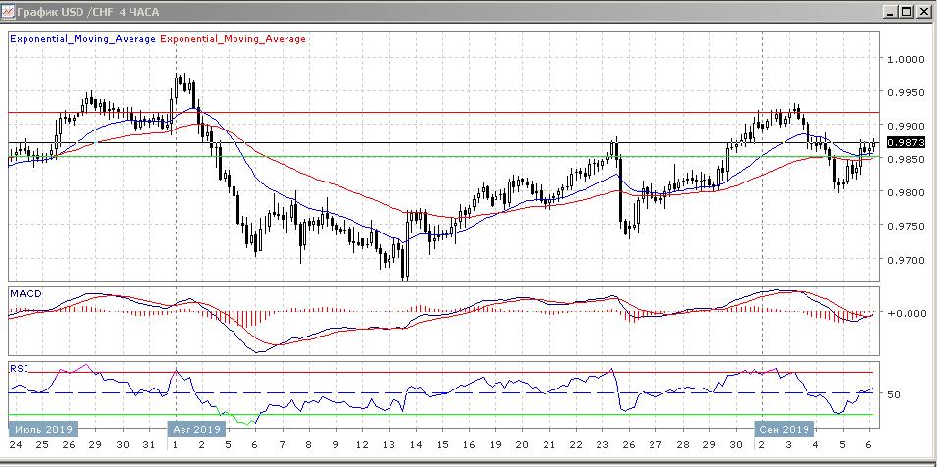
Task: Click the Авг 2019 month marker
Action: (195, 429)
